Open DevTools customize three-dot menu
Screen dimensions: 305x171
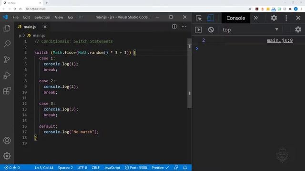tap(286, 18)
